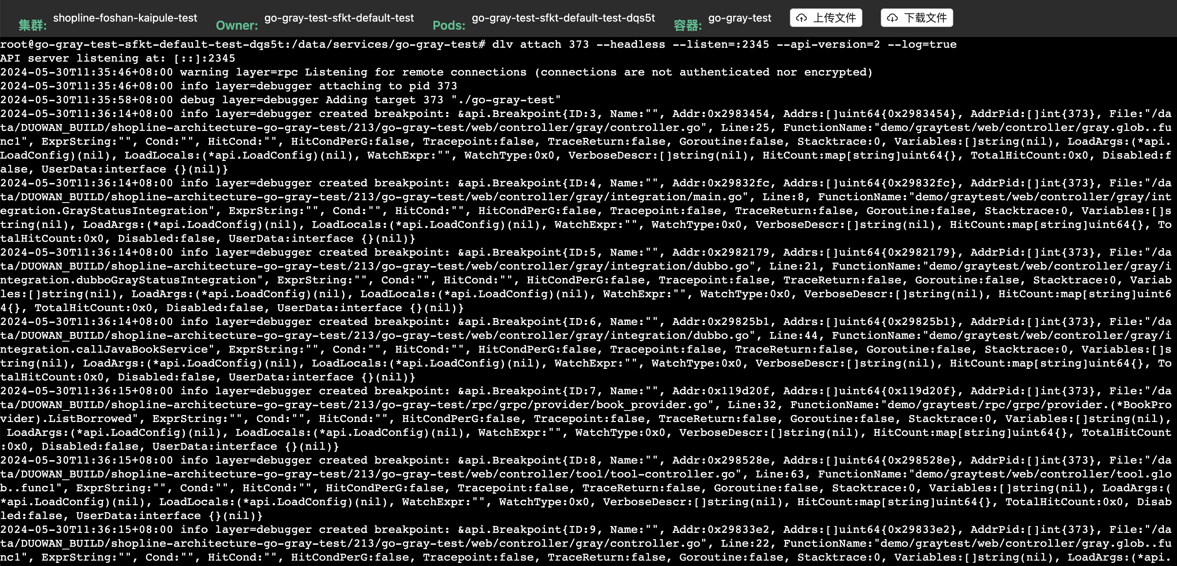Screen dimensions: 1177x566
Task: Click the "容器:" container label
Action: click(687, 25)
